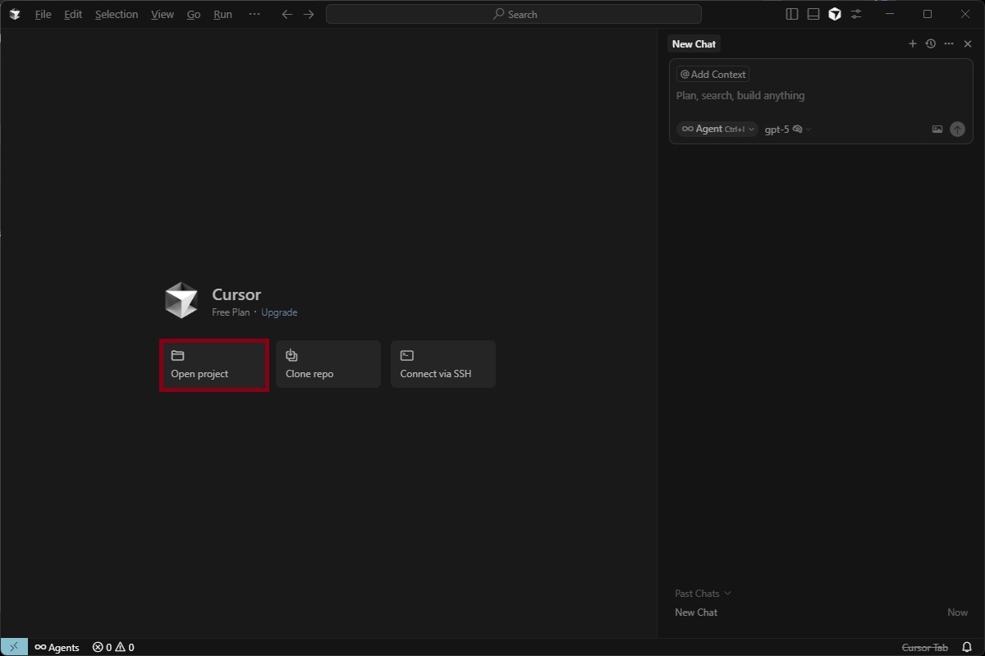Go forward with the right arrow
The image size is (985, 656).
pyautogui.click(x=309, y=14)
